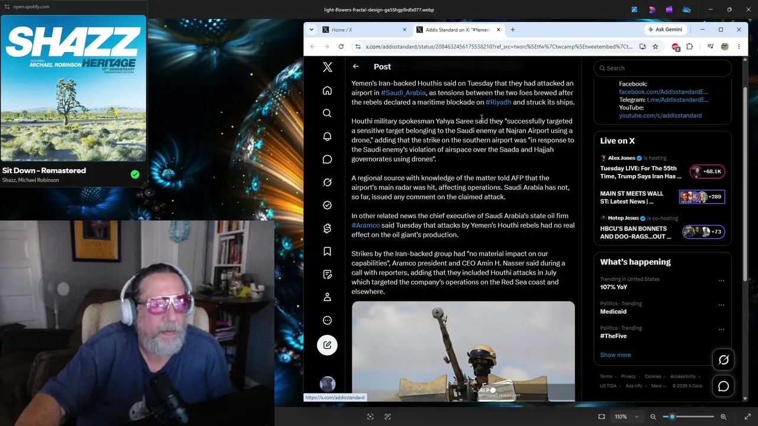758x426 pixels.
Task: Open the Home feed from X sidebar
Action: pos(327,91)
